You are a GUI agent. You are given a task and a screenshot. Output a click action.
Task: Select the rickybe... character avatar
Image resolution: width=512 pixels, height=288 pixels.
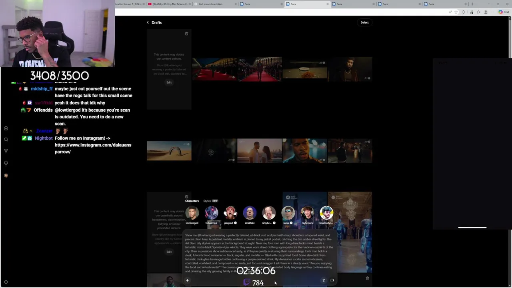[x=269, y=213]
